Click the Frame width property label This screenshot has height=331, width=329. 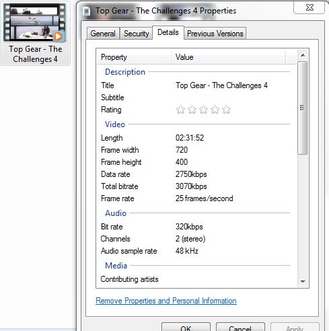[x=120, y=150]
